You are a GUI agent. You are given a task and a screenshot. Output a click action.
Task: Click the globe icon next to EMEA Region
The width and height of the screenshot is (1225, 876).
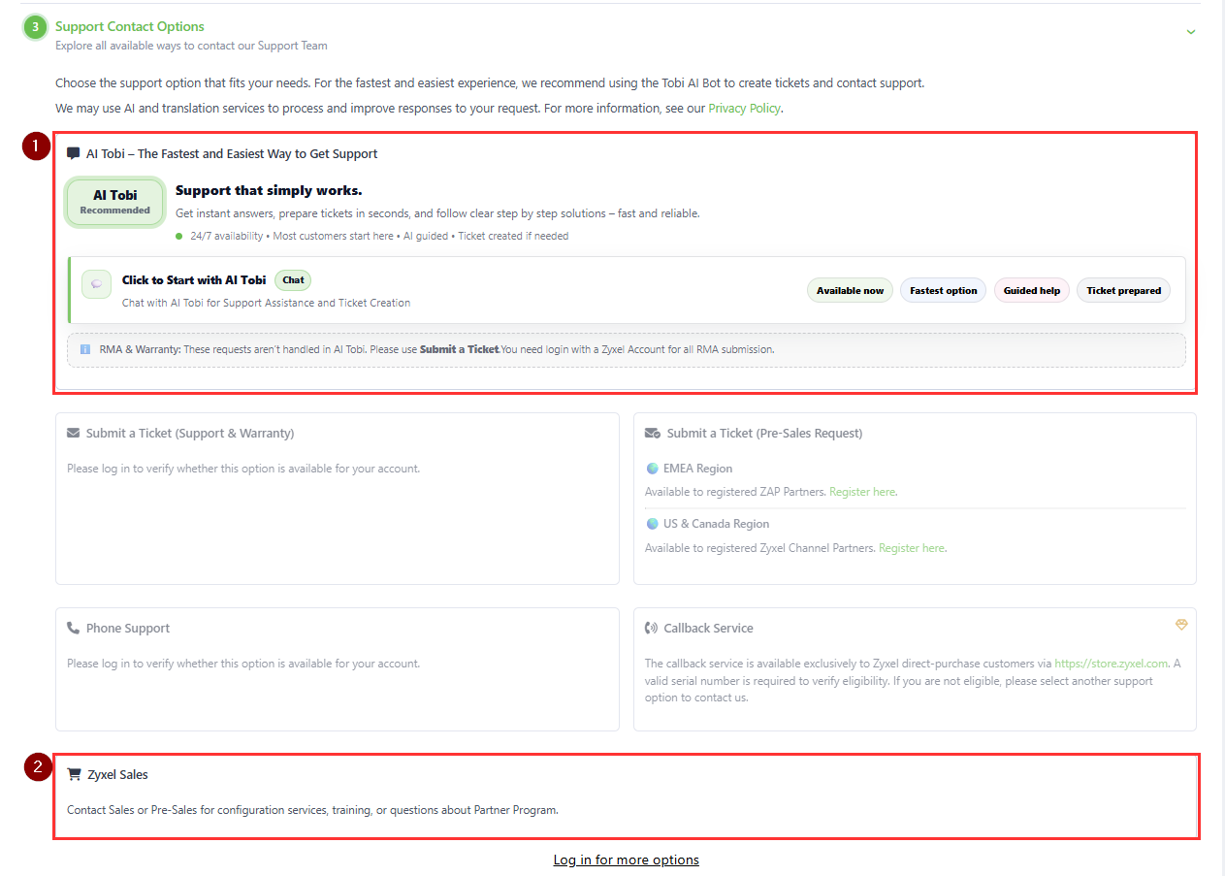[x=653, y=469]
